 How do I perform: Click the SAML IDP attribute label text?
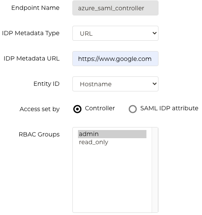tap(169, 108)
